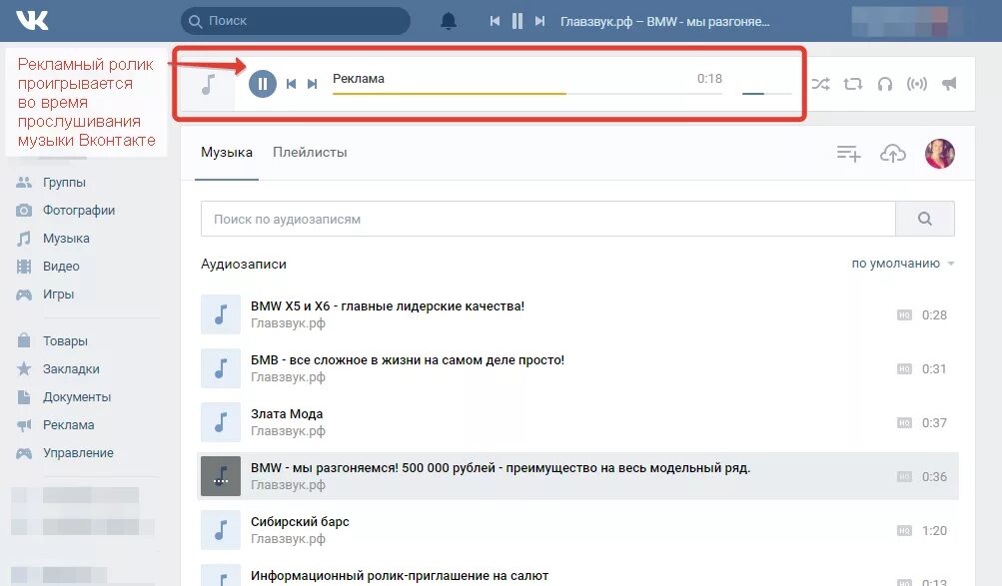
Task: Seek within the Реклама progress bar
Action: tap(527, 93)
